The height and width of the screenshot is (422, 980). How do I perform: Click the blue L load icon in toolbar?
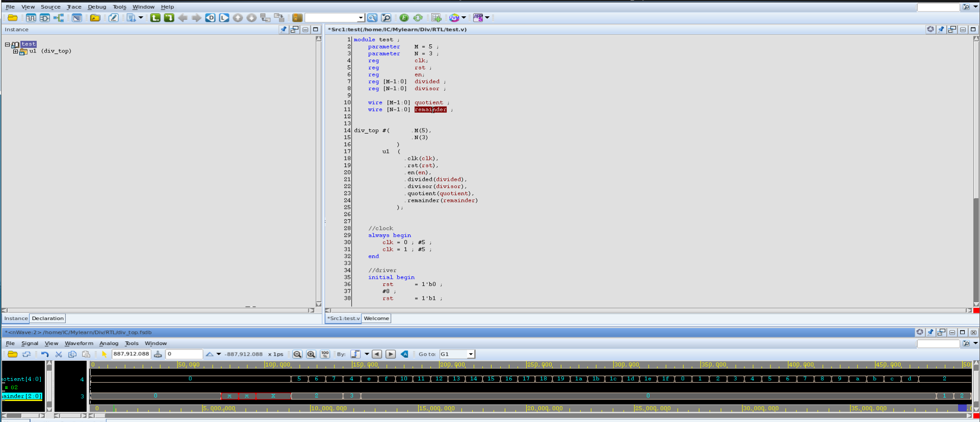[224, 18]
